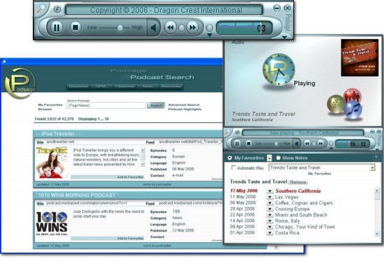The width and height of the screenshot is (384, 261).
Task: Open the OPML tab
Action: 101,86
